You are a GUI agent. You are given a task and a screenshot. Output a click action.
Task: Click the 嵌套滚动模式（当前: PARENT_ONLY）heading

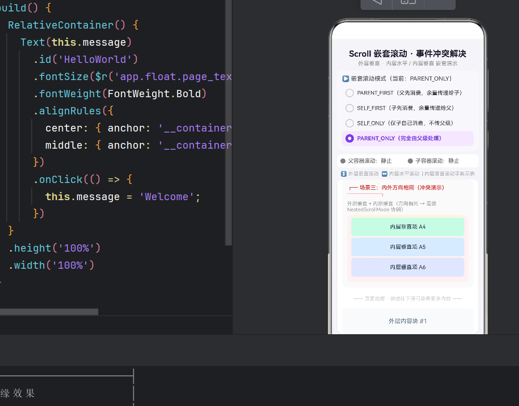pos(401,78)
